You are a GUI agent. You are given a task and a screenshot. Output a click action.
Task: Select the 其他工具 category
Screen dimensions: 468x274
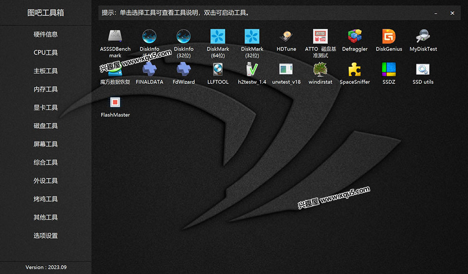click(46, 217)
